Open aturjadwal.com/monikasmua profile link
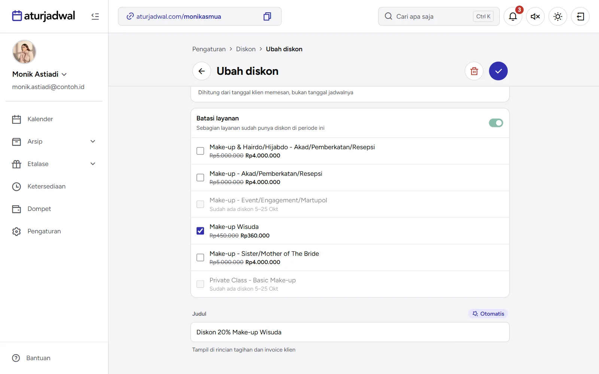This screenshot has width=599, height=374. click(179, 16)
